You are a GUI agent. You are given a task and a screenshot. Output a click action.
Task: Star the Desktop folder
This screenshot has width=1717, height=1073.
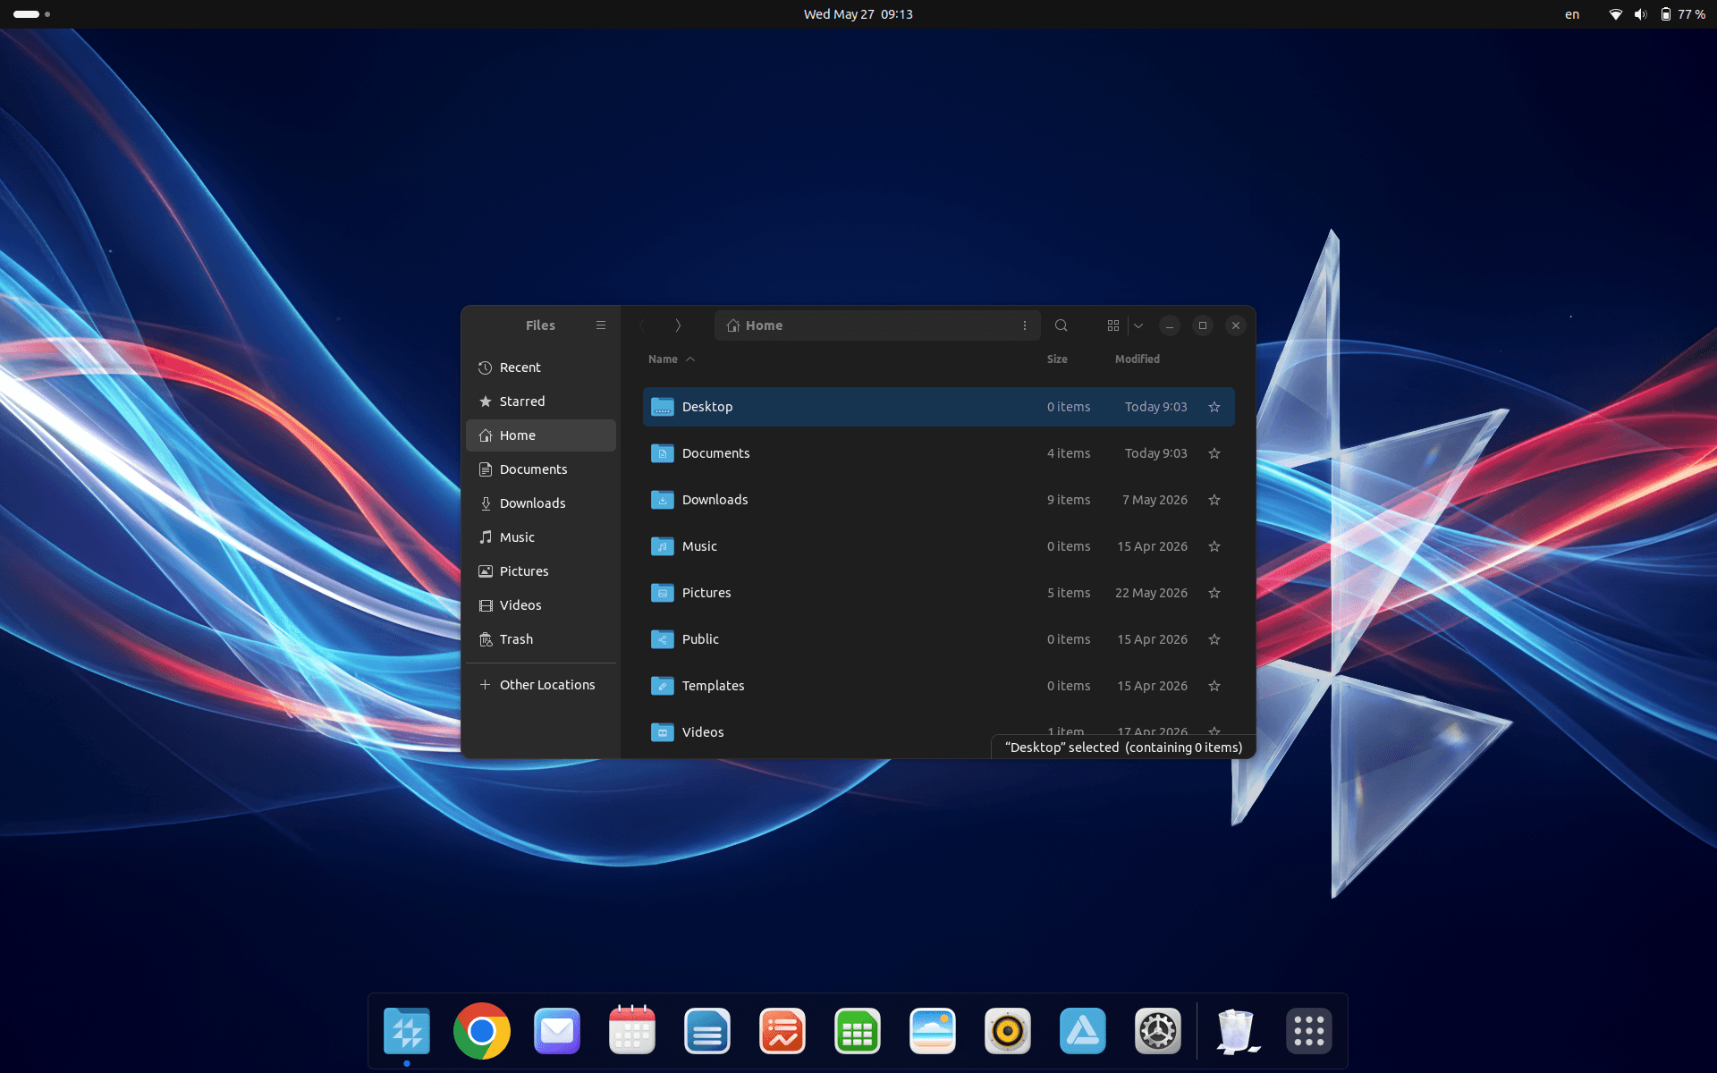[x=1214, y=407]
